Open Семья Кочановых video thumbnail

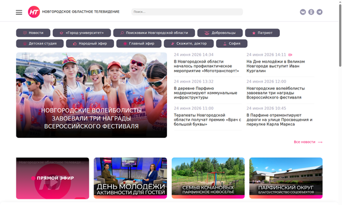pyautogui.click(x=208, y=178)
